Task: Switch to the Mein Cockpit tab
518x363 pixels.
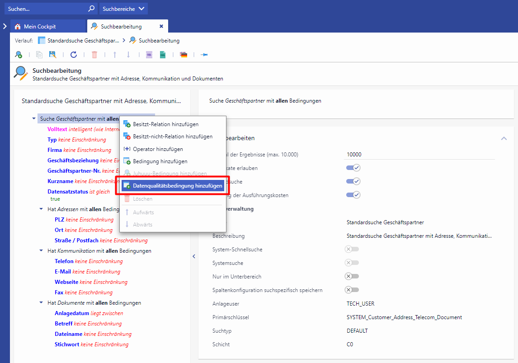Action: [40, 26]
